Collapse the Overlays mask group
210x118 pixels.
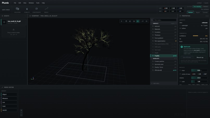tap(152, 59)
